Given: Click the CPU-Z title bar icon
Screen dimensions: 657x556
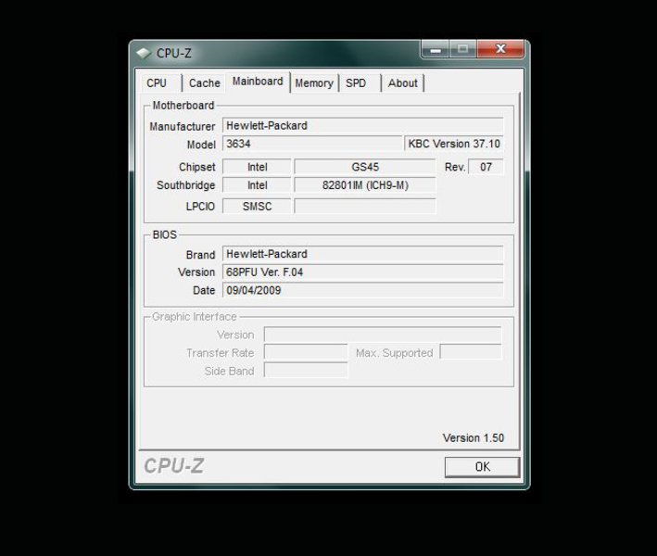Looking at the screenshot, I should pos(144,53).
